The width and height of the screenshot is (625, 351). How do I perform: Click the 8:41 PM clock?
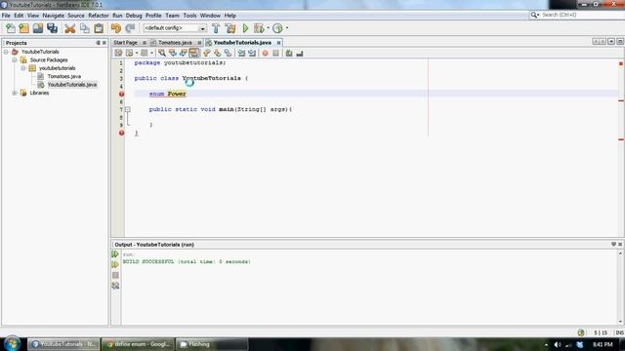[x=603, y=344]
